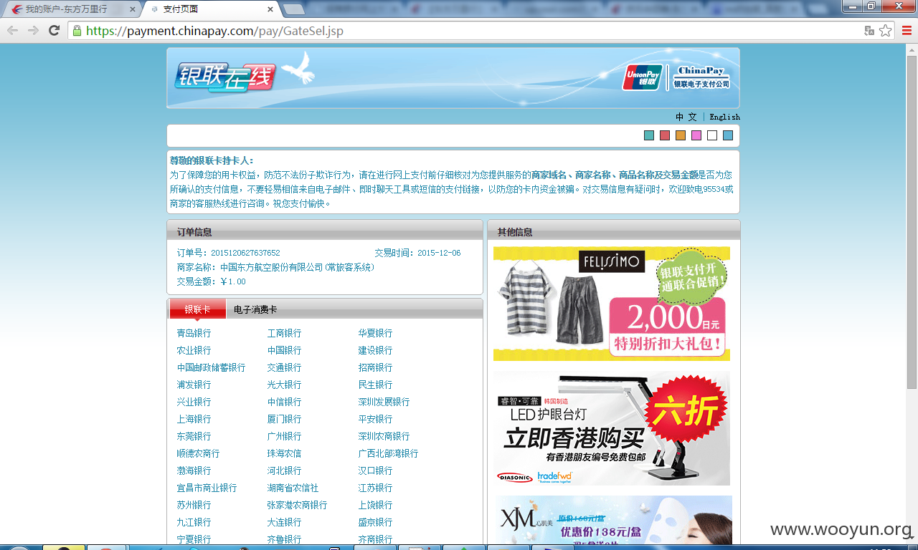Select 厦门银行
The height and width of the screenshot is (550, 918).
click(284, 419)
